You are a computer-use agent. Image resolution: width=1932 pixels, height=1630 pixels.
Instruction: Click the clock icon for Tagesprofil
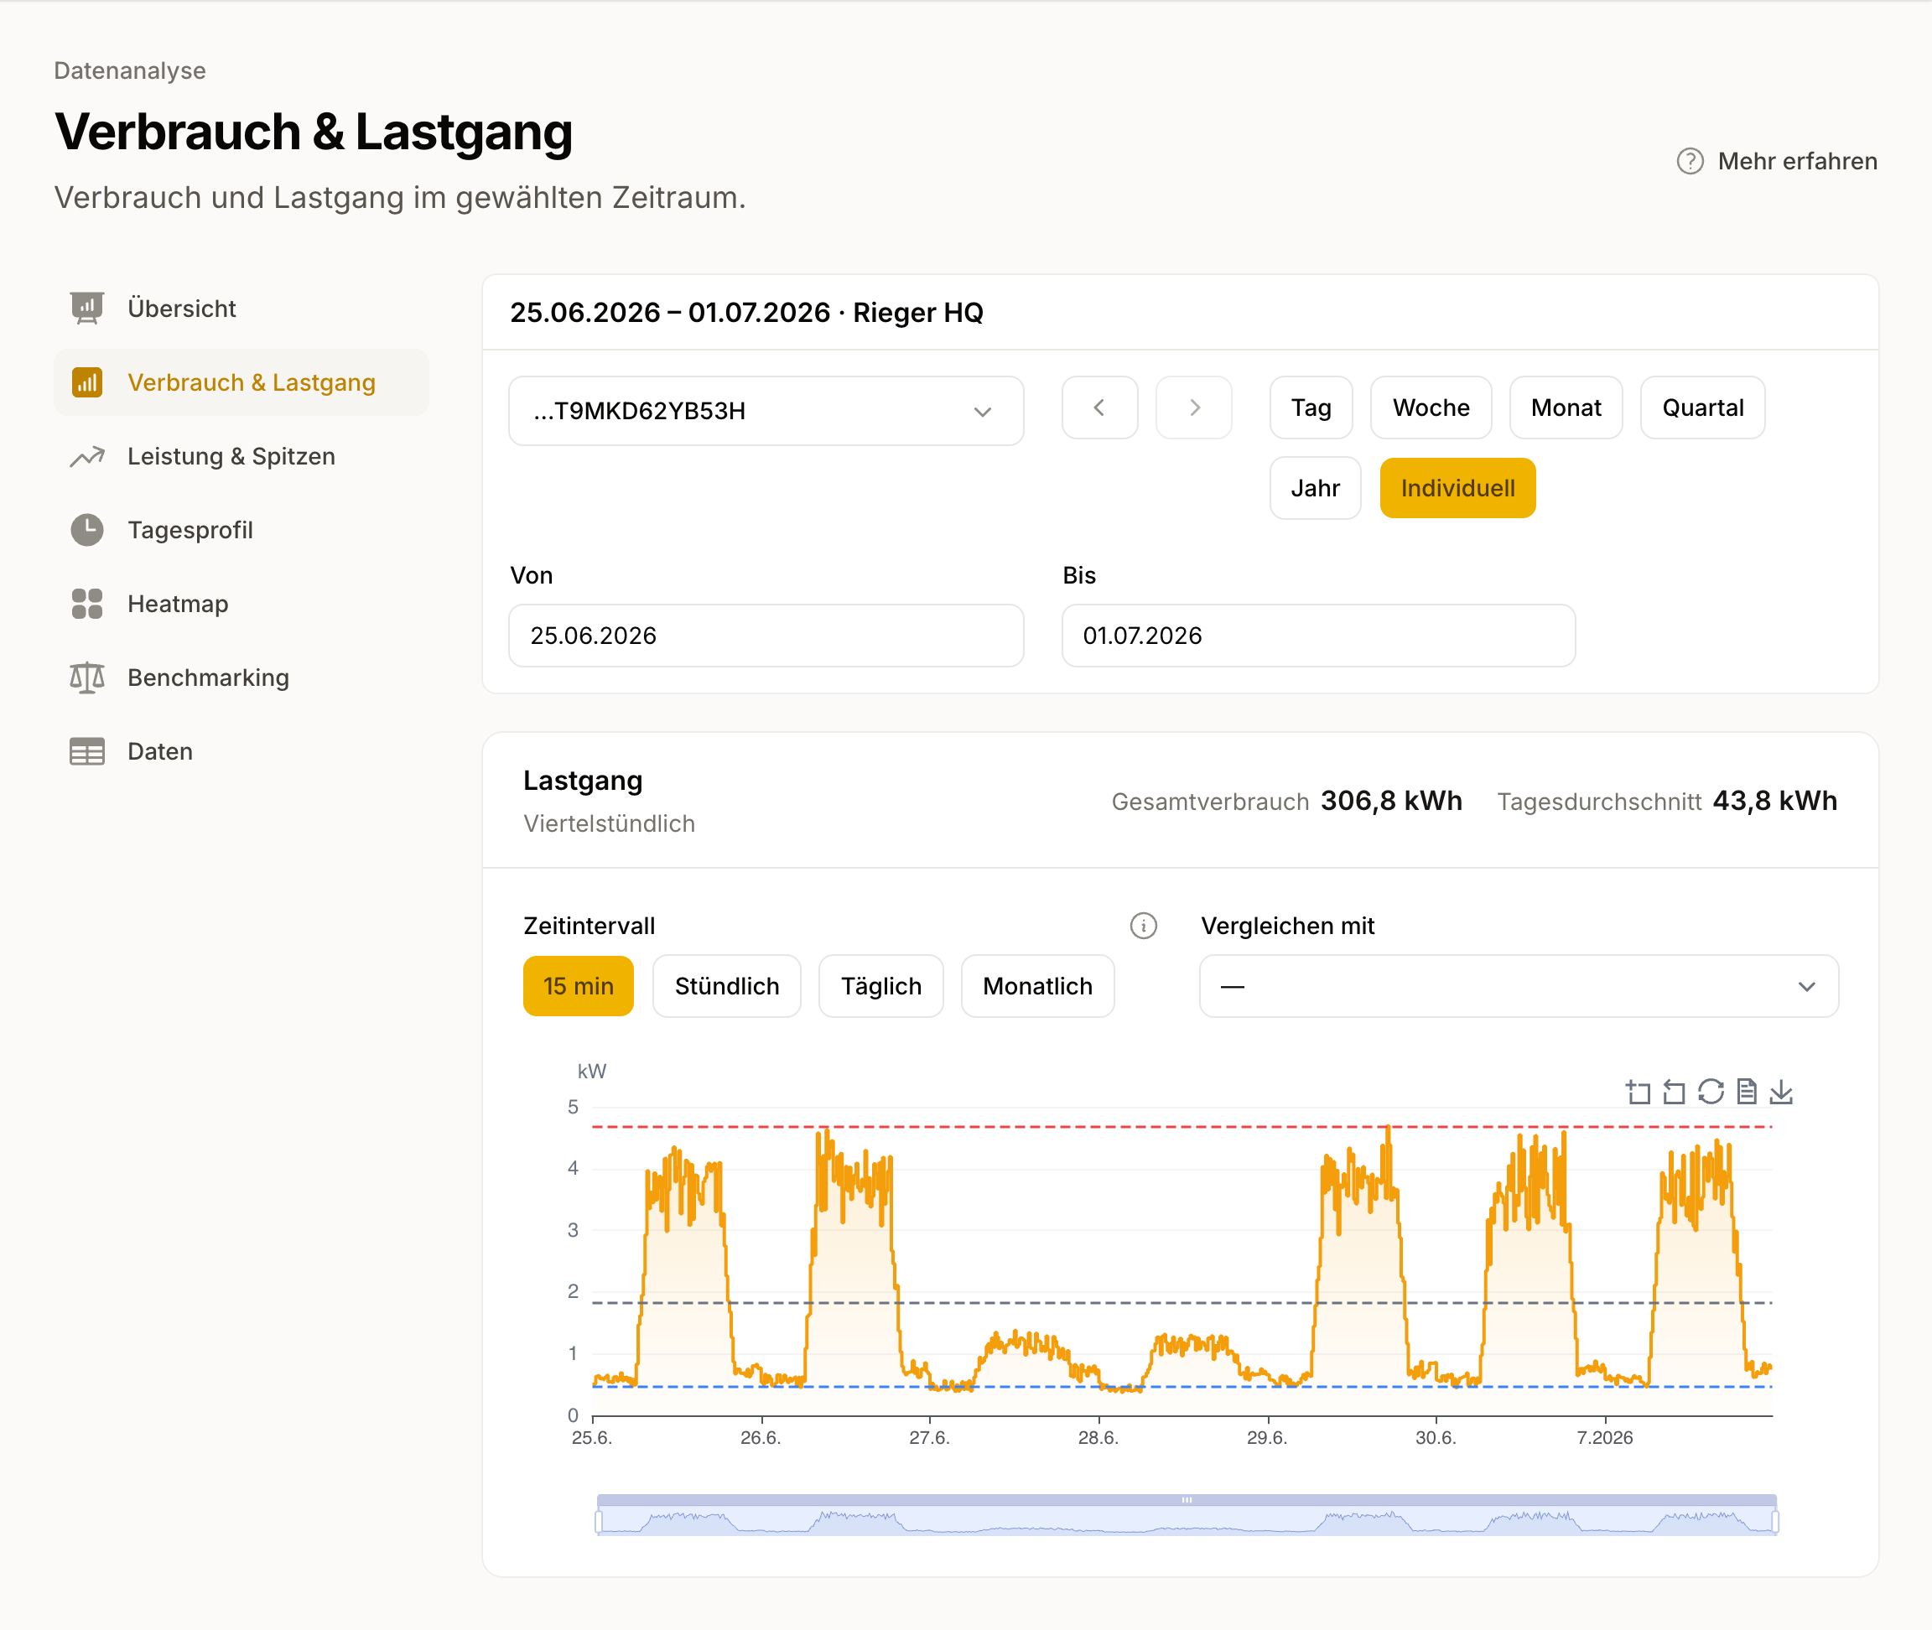87,531
